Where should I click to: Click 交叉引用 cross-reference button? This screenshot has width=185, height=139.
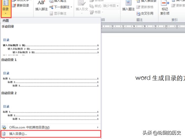click(145, 14)
